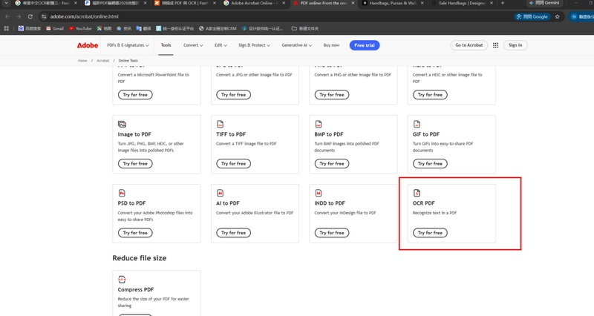Viewport: 594px width, 316px height.
Task: Expand the Convert menu dropdown
Action: 193,45
